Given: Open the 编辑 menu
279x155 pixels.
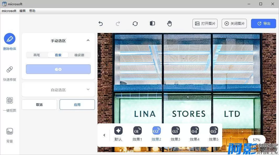Looking at the screenshot, I should 22,11.
